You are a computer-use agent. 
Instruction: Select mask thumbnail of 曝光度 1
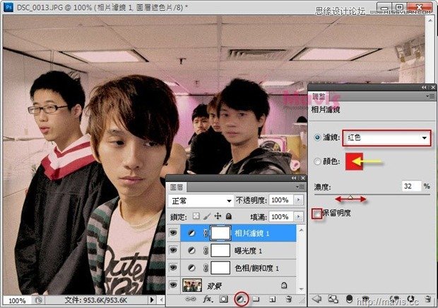[220, 250]
